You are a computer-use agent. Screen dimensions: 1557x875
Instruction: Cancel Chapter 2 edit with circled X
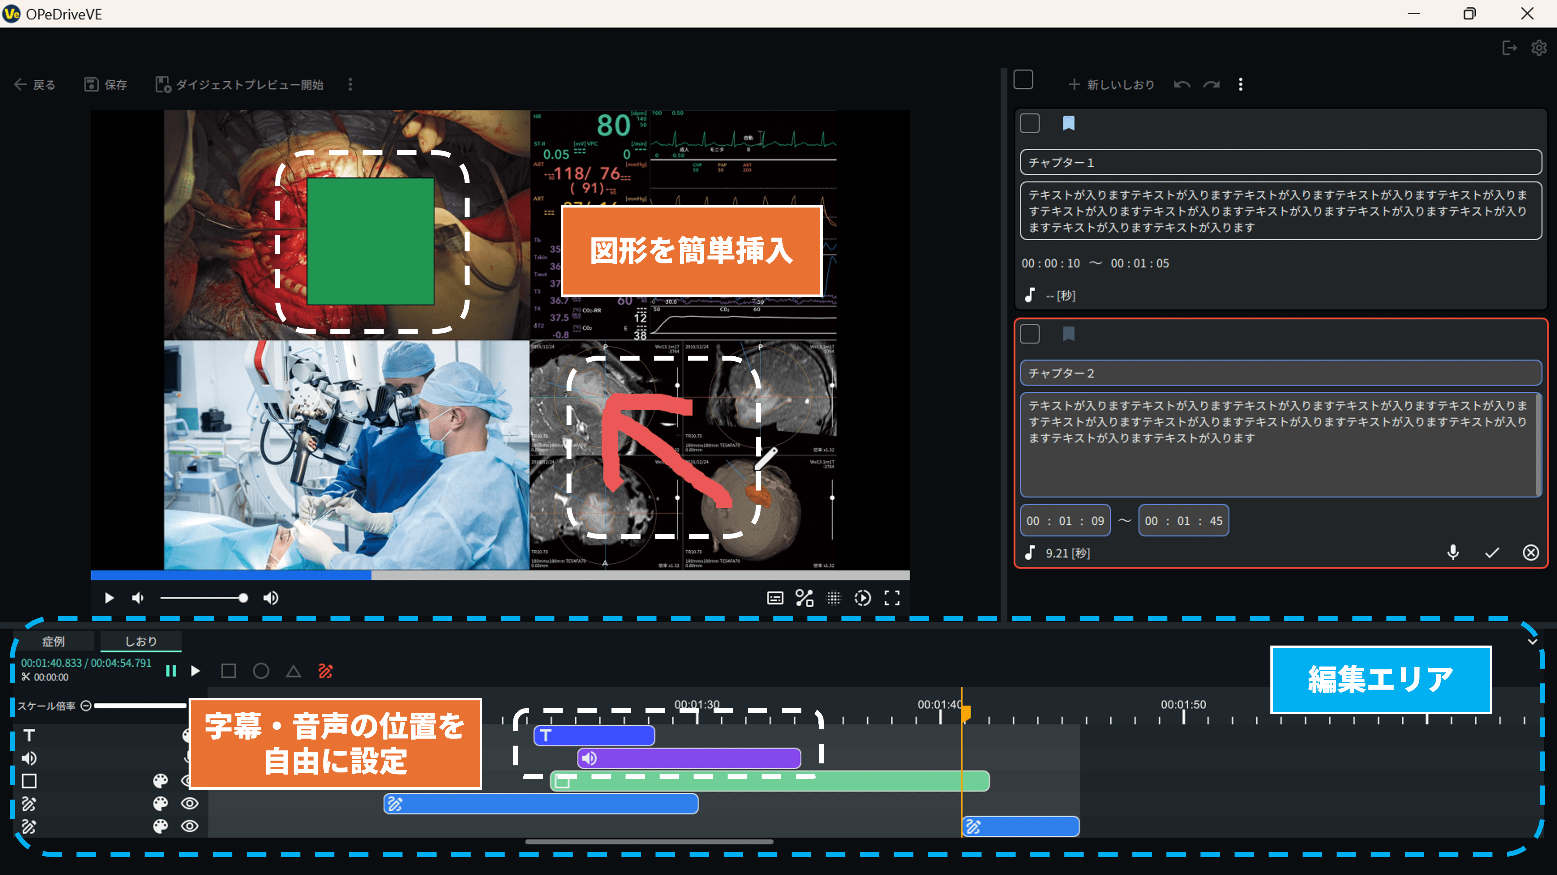coord(1530,553)
